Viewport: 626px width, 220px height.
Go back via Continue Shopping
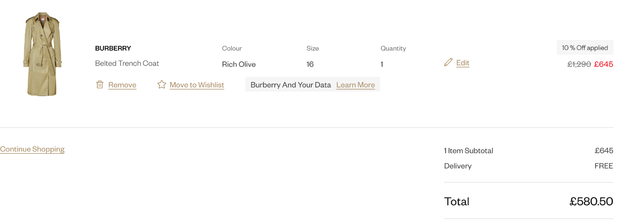coord(32,149)
